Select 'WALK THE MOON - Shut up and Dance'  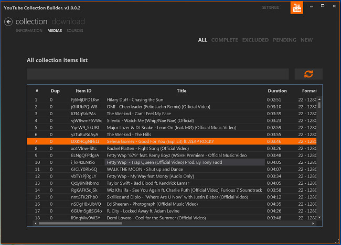point(172,169)
